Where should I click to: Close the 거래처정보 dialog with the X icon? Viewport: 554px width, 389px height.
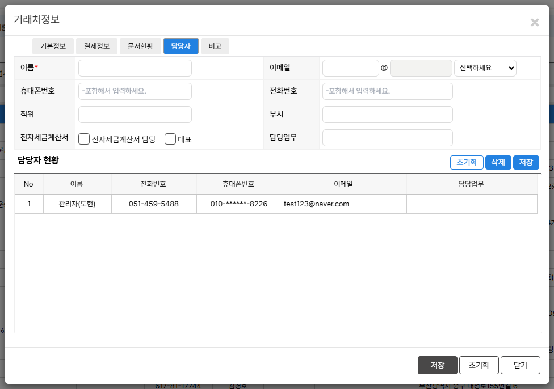click(535, 23)
